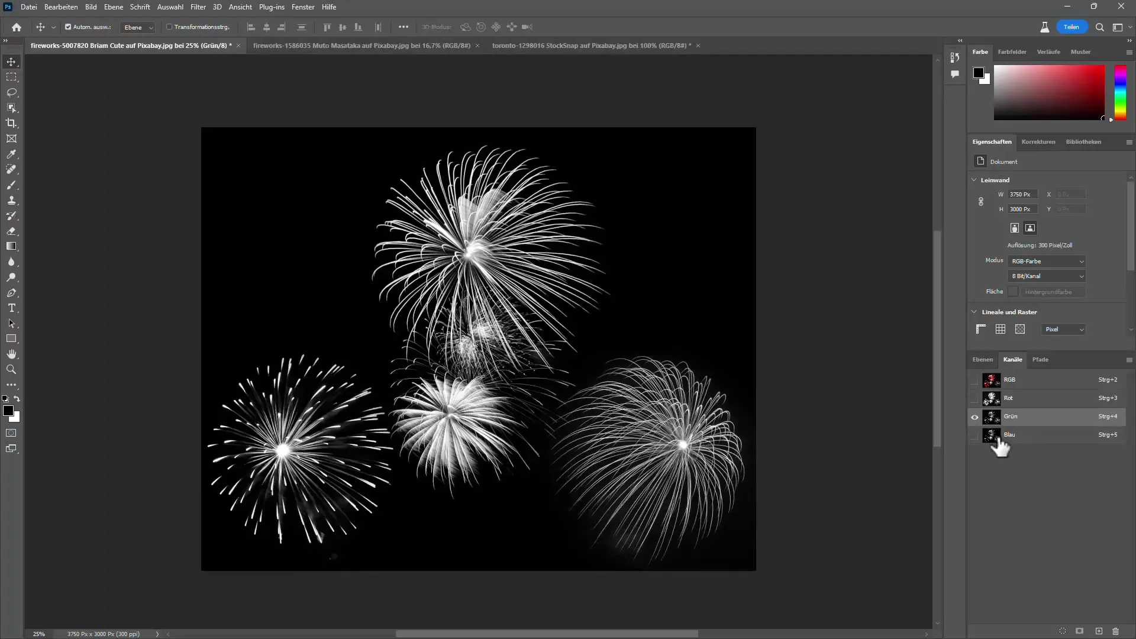Click the foreground color swatch in toolbar
The width and height of the screenshot is (1136, 639).
coord(8,411)
